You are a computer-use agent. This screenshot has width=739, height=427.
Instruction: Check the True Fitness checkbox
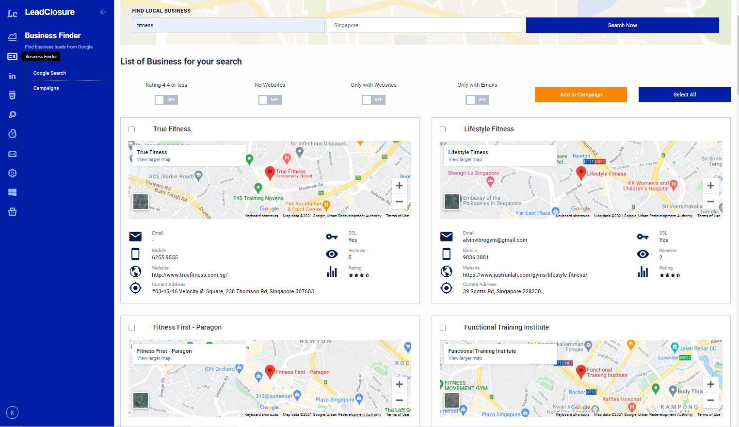(x=131, y=129)
